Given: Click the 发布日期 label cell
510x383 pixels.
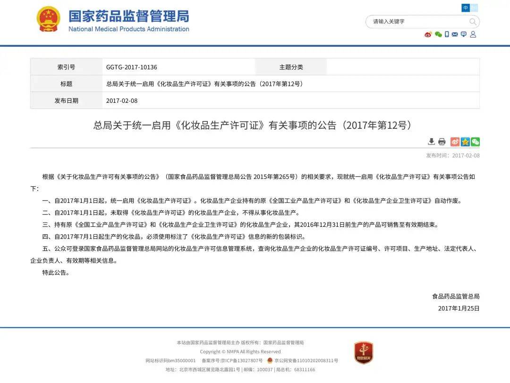Looking at the screenshot, I should tap(67, 101).
